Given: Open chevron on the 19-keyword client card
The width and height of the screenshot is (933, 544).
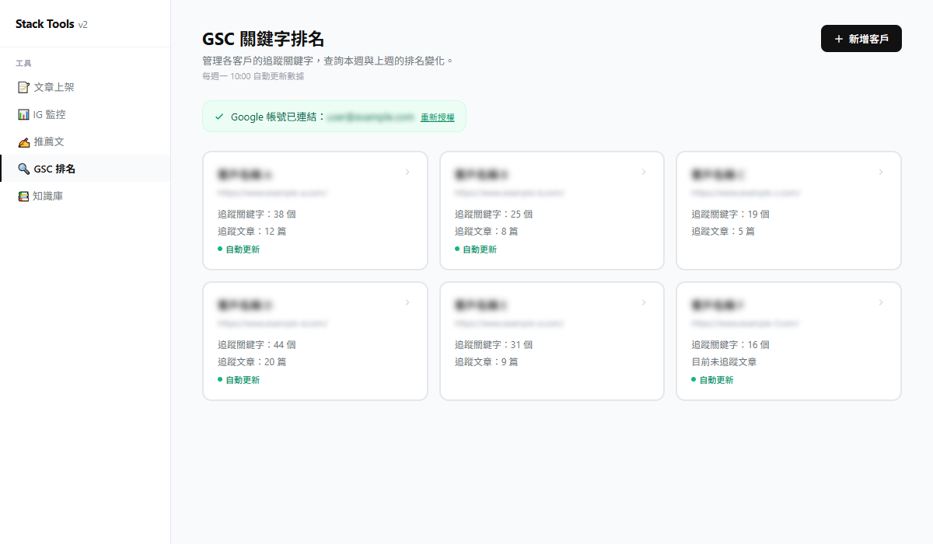Looking at the screenshot, I should [881, 172].
